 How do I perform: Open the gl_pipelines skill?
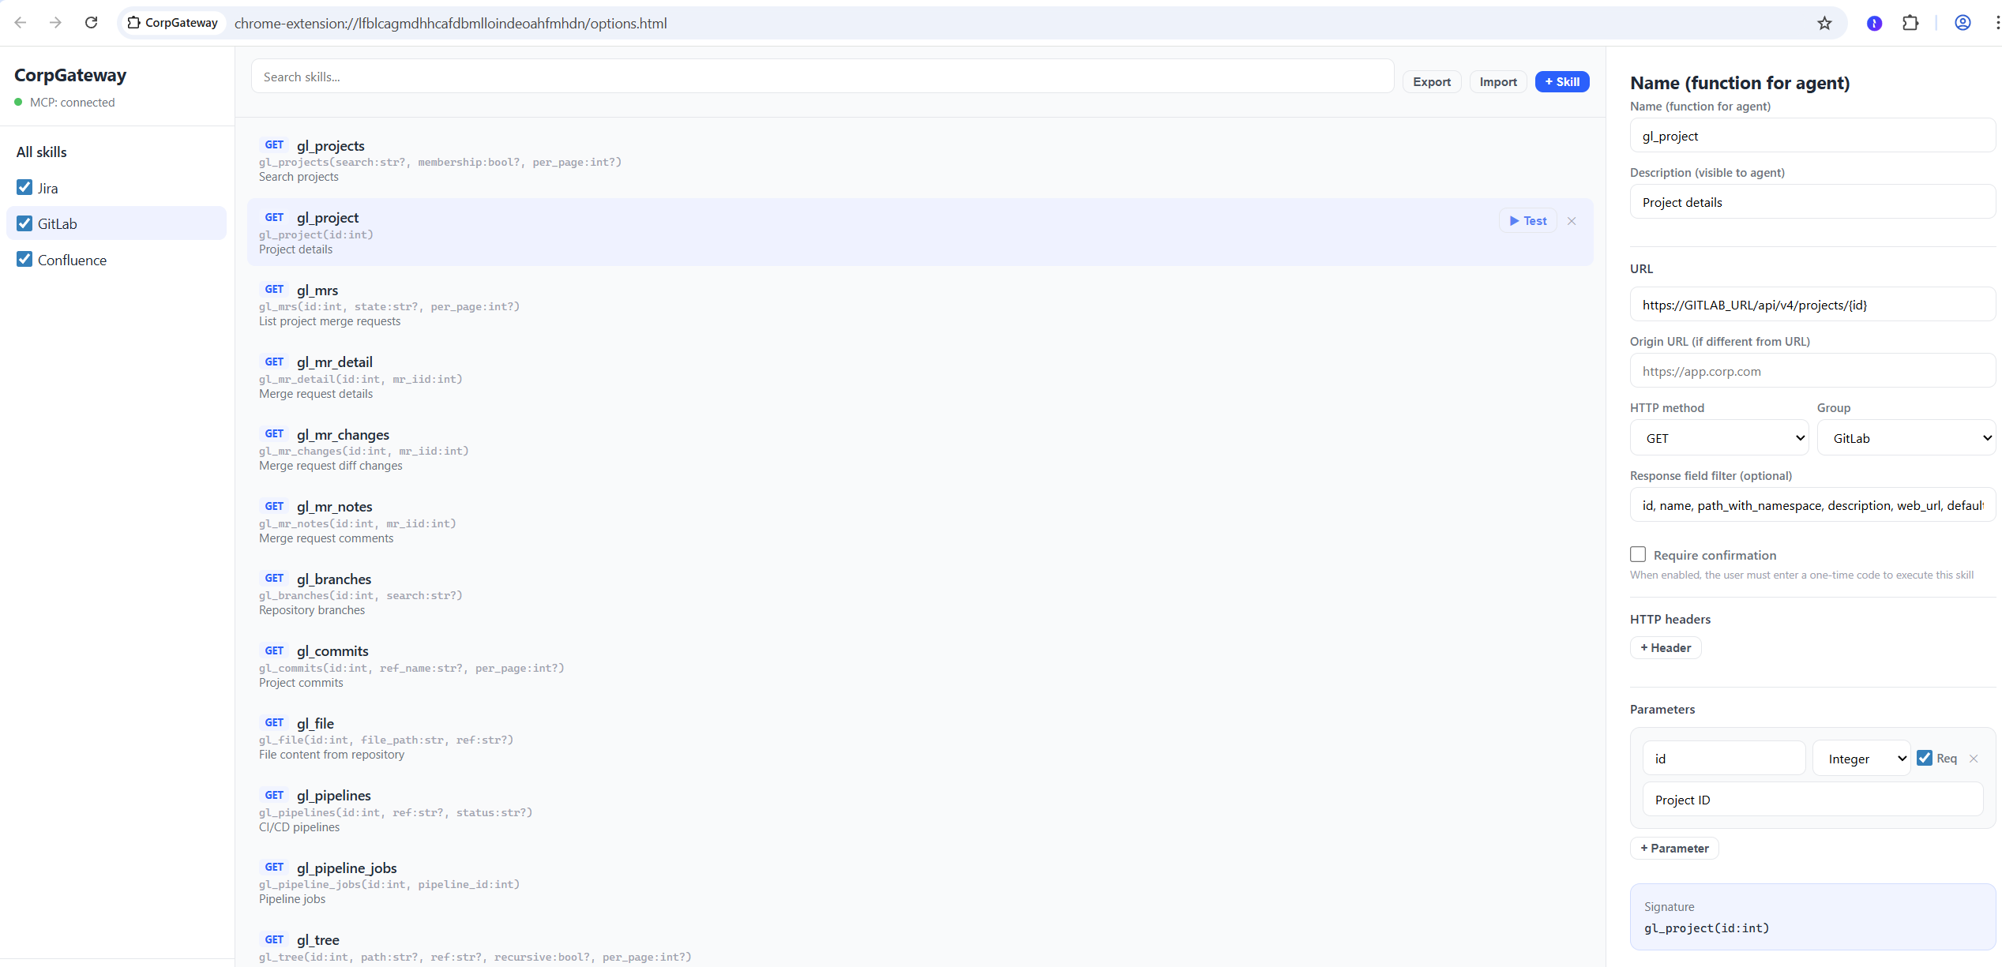pyautogui.click(x=920, y=811)
